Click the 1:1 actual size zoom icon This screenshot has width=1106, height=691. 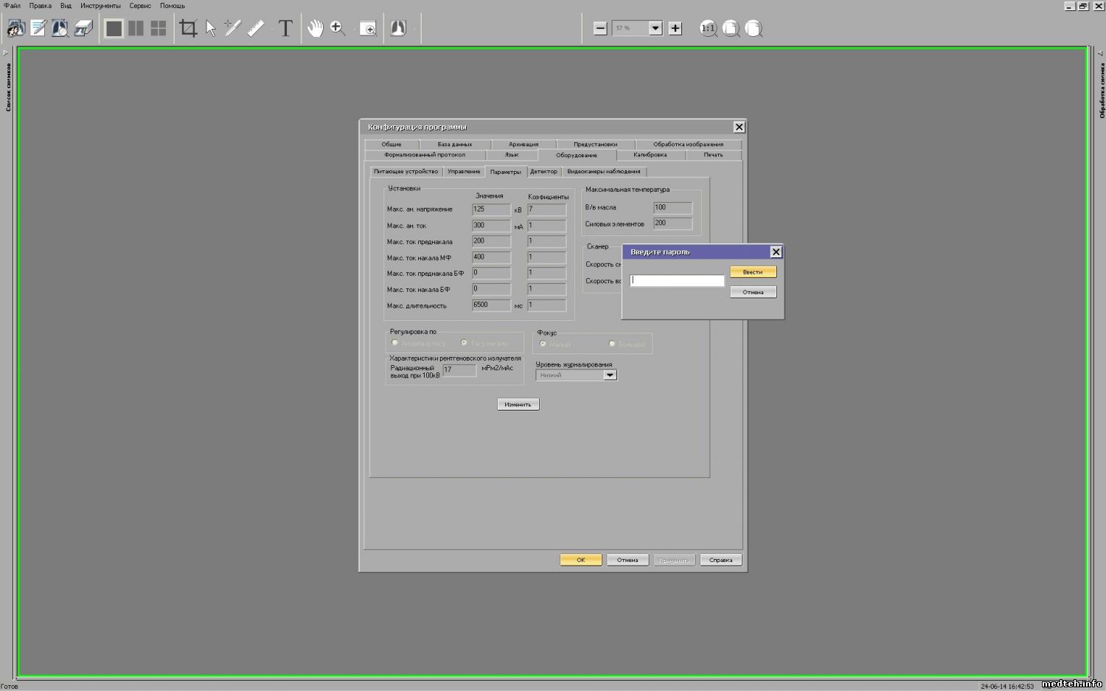(708, 29)
